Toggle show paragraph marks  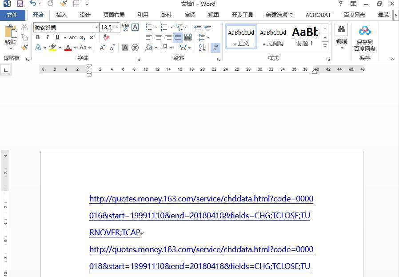point(215,48)
